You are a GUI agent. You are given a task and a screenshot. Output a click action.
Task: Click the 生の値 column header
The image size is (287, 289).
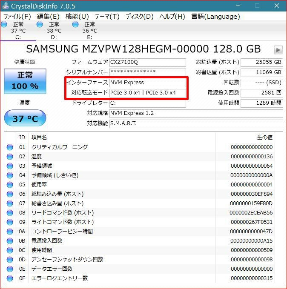265,137
